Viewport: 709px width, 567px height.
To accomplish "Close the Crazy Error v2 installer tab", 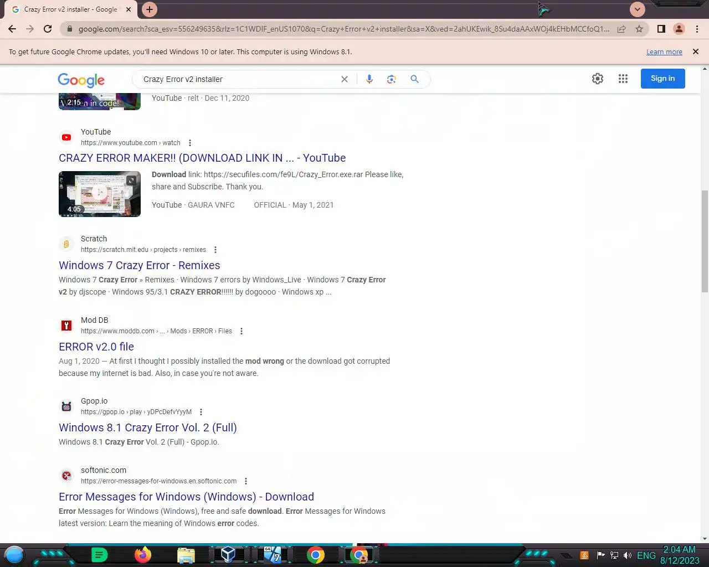I will (129, 9).
